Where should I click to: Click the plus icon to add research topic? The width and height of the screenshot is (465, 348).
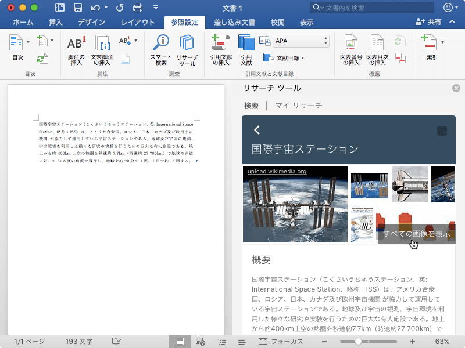[x=442, y=131]
